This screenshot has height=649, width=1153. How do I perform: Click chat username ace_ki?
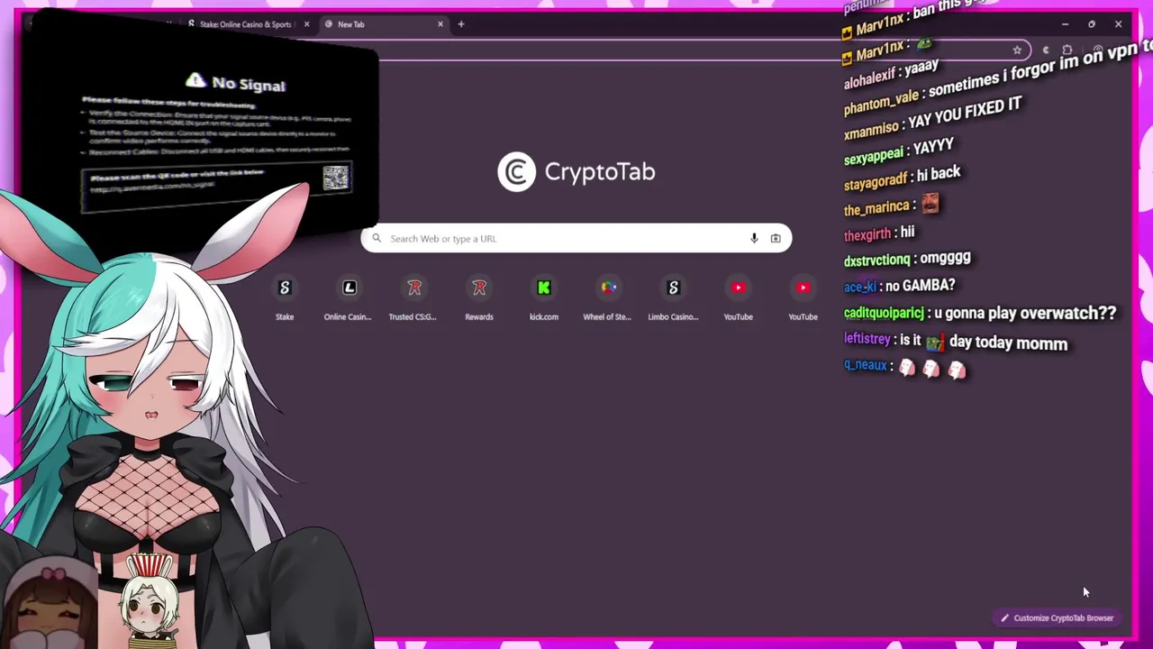(x=859, y=287)
